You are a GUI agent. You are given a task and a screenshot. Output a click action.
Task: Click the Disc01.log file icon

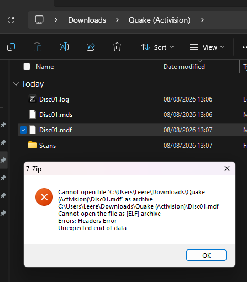pyautogui.click(x=33, y=99)
